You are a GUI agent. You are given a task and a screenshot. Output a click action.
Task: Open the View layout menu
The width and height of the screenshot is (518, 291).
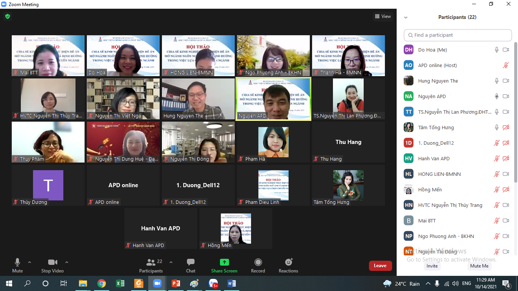(383, 16)
